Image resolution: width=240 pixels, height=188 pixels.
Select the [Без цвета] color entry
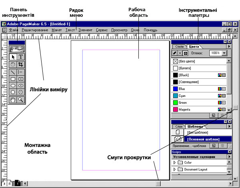point(199,61)
